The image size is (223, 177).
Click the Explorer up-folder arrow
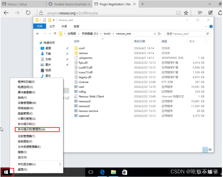pyautogui.click(x=55, y=33)
